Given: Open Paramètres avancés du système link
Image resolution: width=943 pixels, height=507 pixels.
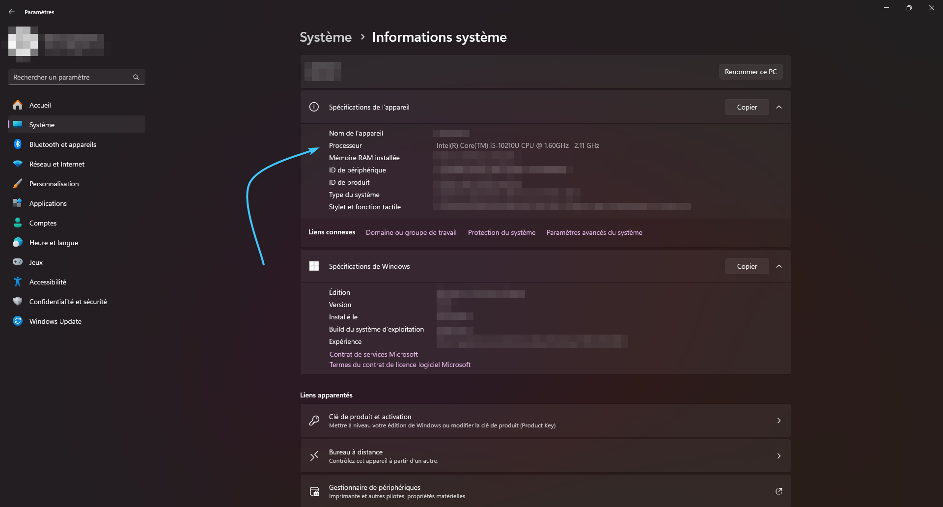Looking at the screenshot, I should 594,232.
